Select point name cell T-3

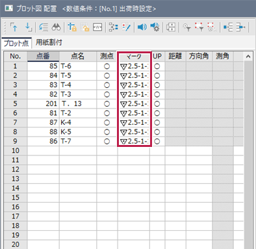pyautogui.click(x=78, y=94)
